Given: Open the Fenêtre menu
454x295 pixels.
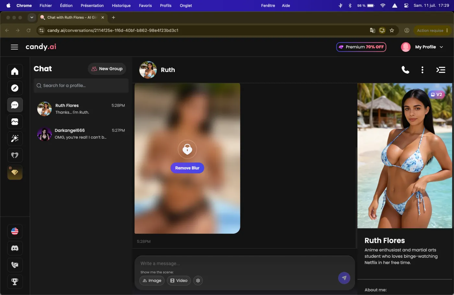Looking at the screenshot, I should (268, 6).
